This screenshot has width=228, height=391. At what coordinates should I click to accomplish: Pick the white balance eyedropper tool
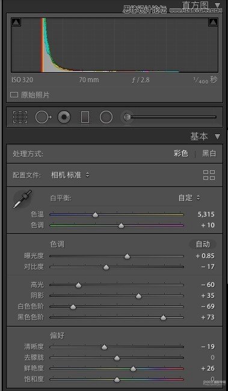point(22,200)
